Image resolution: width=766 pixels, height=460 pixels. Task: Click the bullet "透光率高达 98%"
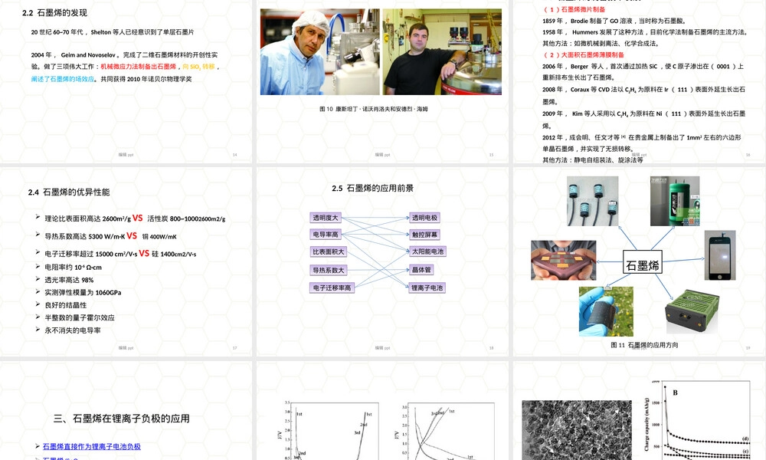click(x=69, y=280)
